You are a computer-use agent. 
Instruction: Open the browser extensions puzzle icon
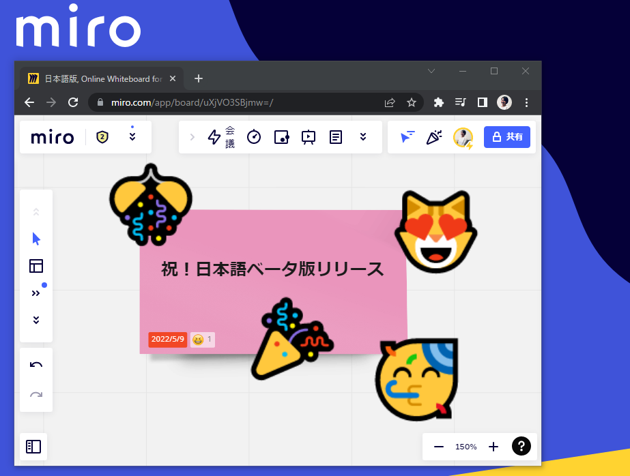pos(438,103)
